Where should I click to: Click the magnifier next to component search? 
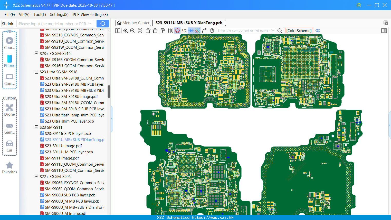(280, 31)
